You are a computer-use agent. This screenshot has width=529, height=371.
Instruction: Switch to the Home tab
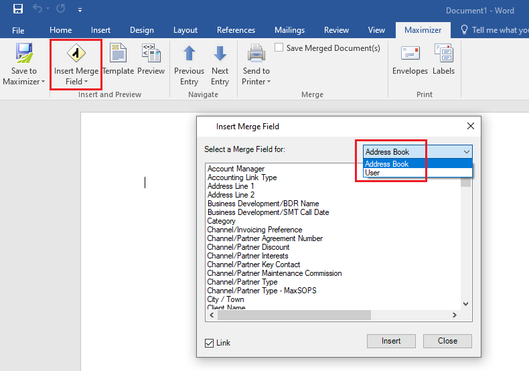click(x=61, y=30)
